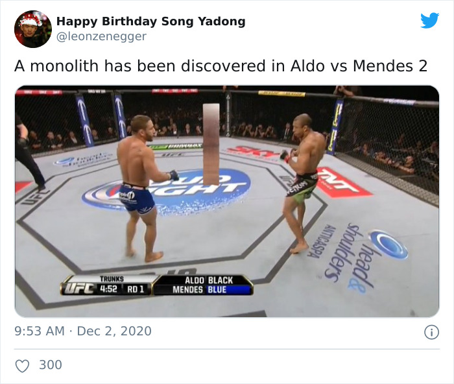Click the 9:53 AM timestamp link
The height and width of the screenshot is (384, 454).
tap(40, 331)
